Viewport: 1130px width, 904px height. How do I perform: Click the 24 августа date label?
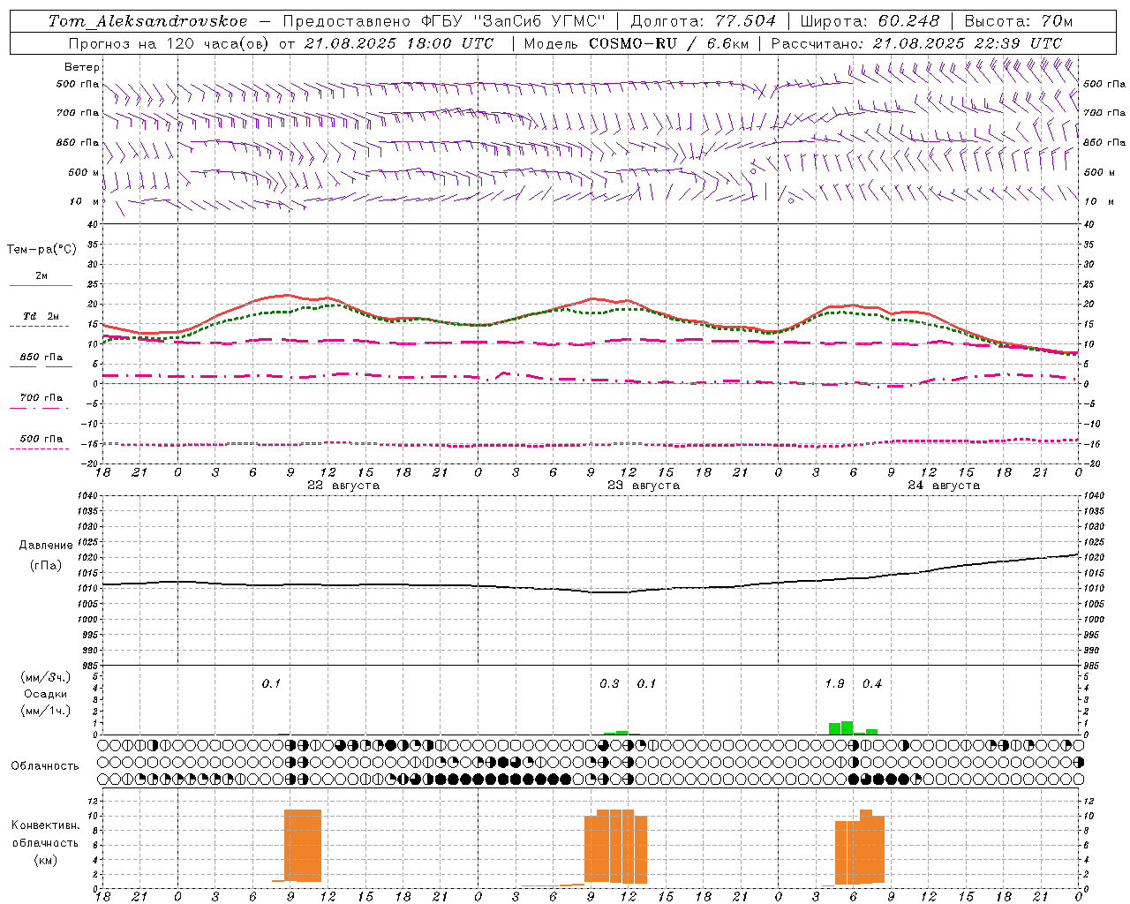[944, 486]
